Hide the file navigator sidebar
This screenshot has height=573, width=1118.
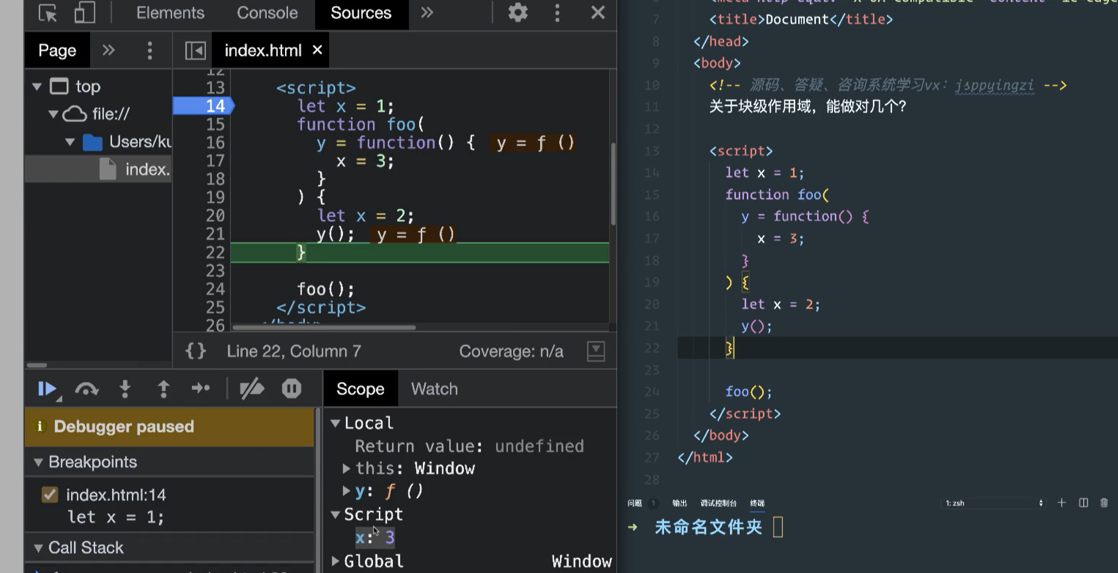[195, 51]
